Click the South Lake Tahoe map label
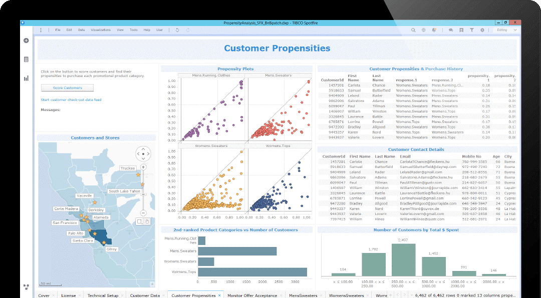Screen dimensions: 541x298 124,191
